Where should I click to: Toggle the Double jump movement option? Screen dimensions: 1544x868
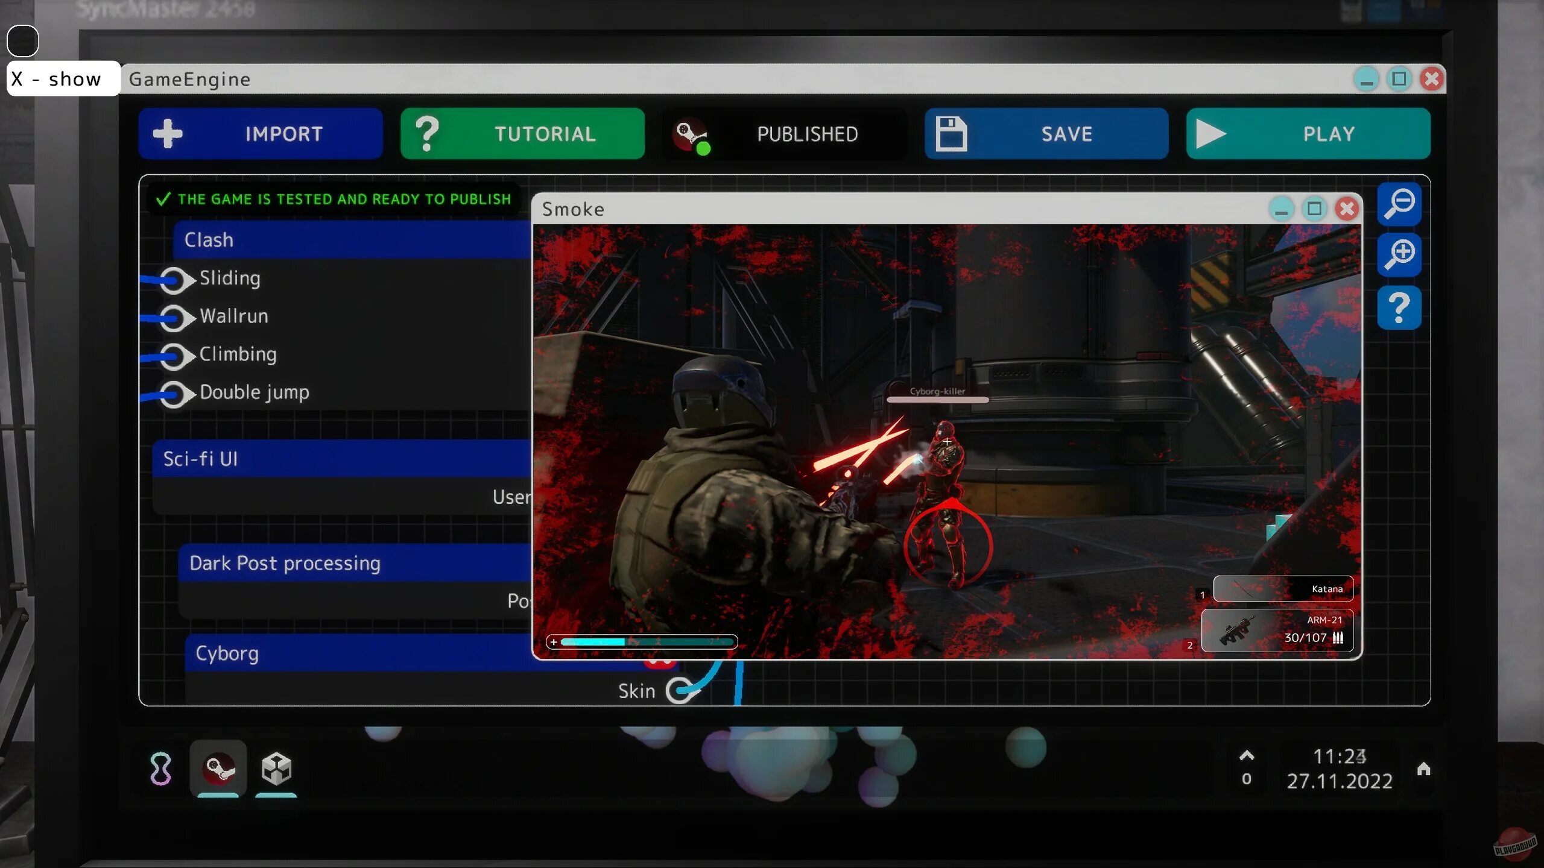point(173,391)
